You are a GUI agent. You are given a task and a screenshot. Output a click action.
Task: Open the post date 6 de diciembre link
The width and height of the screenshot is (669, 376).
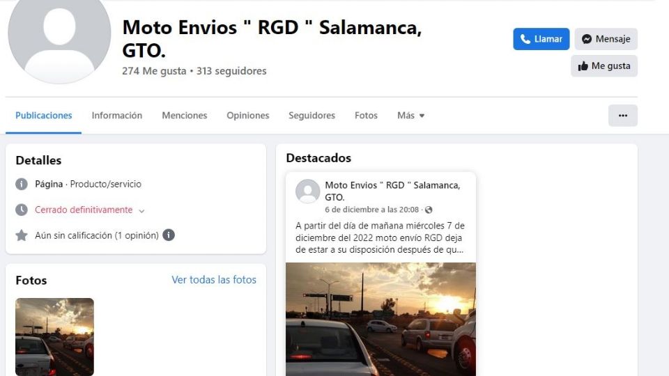[x=371, y=210]
